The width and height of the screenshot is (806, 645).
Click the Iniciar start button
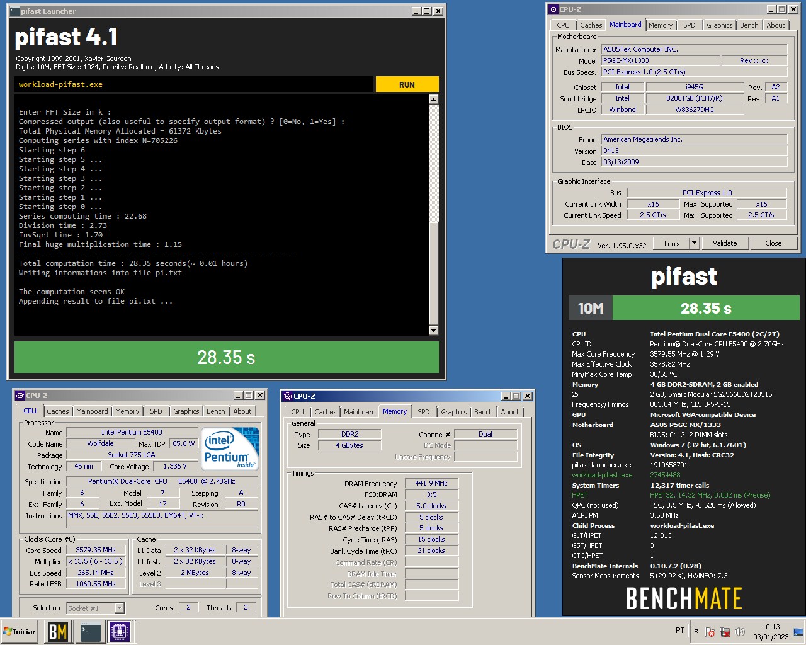point(20,631)
